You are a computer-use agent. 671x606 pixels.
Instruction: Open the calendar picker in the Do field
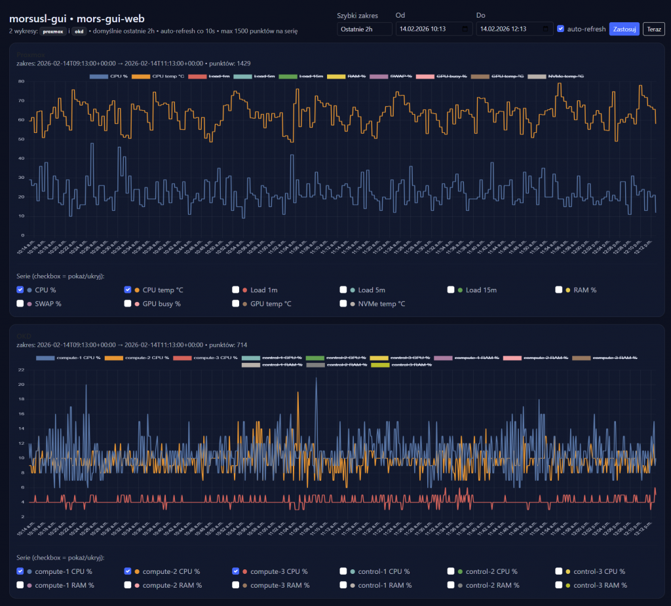pos(545,29)
